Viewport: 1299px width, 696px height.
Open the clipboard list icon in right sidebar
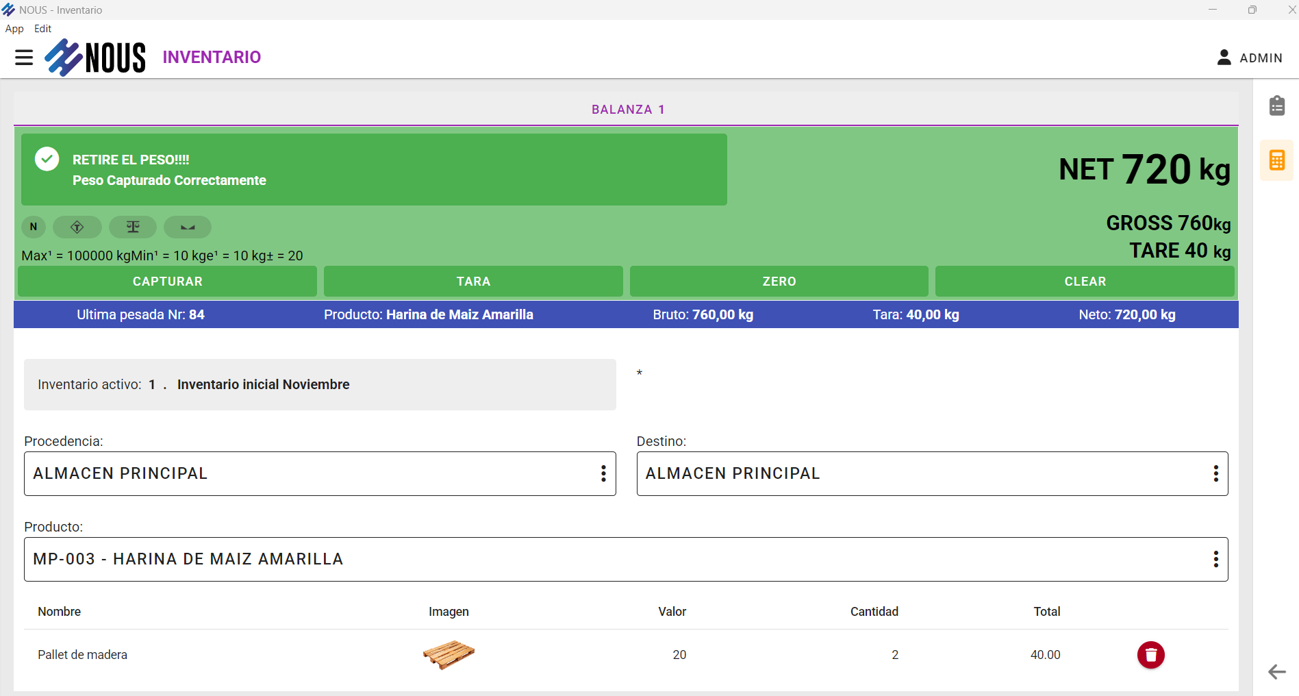click(x=1276, y=106)
